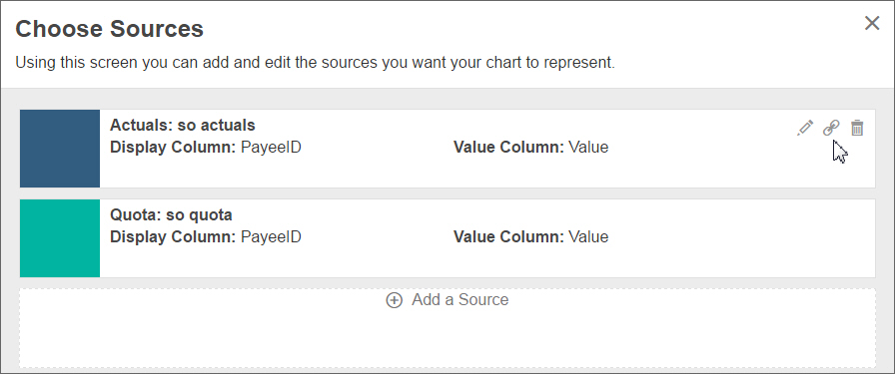Open the dark blue Actuals color swatch
This screenshot has height=374, width=895.
point(60,149)
